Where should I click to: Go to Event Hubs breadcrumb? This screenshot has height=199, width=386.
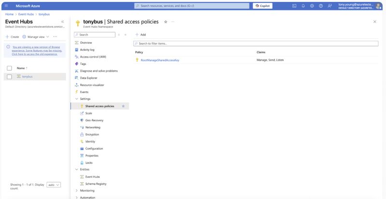click(26, 14)
